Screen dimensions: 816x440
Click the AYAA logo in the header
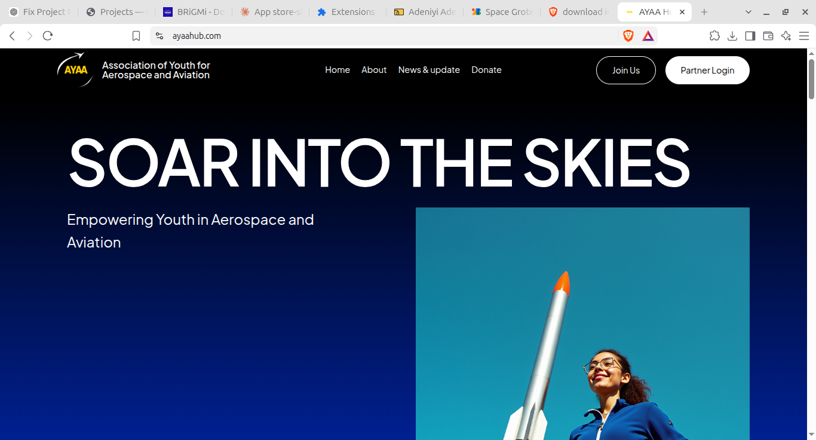[x=75, y=69]
